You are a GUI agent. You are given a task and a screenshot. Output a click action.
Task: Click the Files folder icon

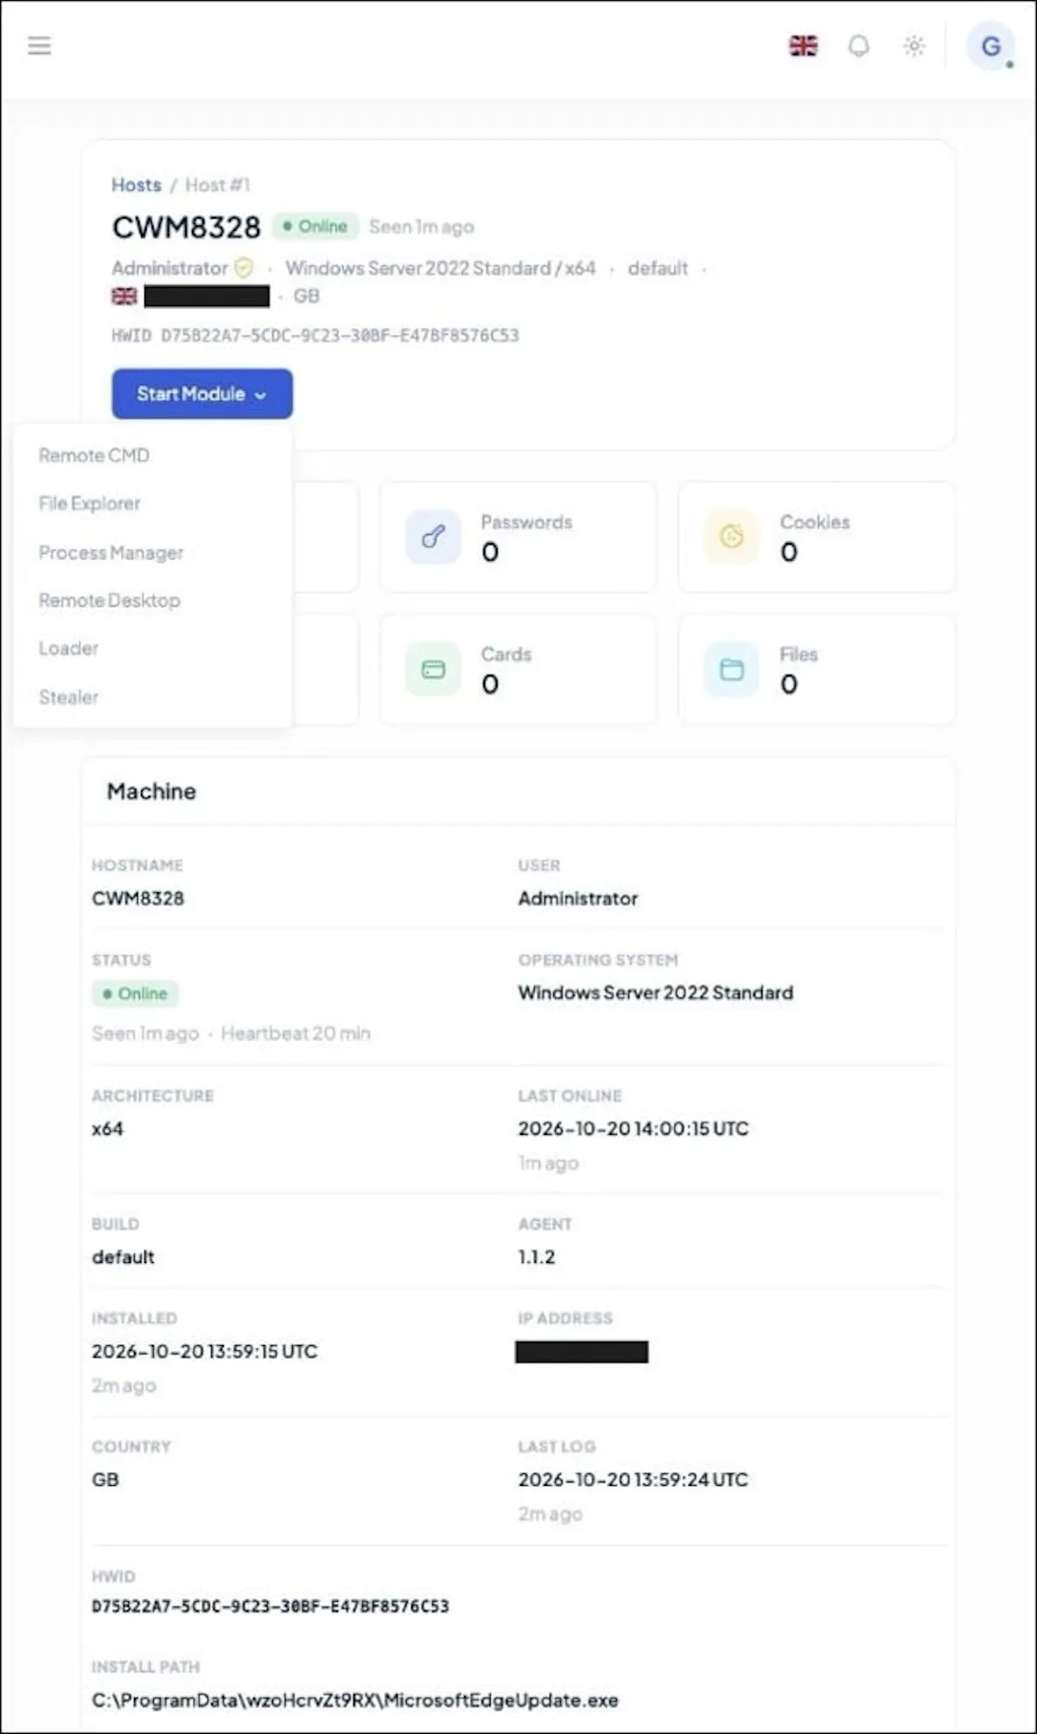732,669
